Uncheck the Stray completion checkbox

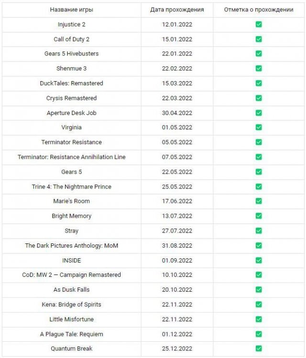click(259, 231)
